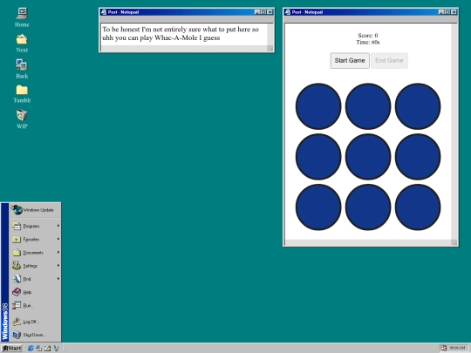Click the second quick launch icon beside Internet Explorer

(39, 348)
